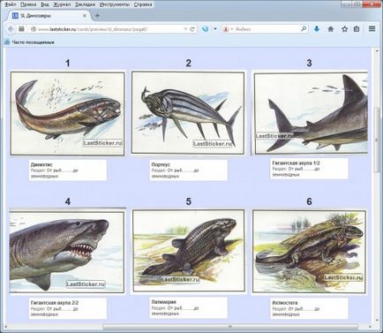
Task: Open the Downloads arrow icon
Action: [x=317, y=29]
